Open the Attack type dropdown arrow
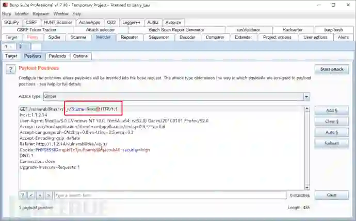The height and width of the screenshot is (221, 356). click(x=307, y=96)
